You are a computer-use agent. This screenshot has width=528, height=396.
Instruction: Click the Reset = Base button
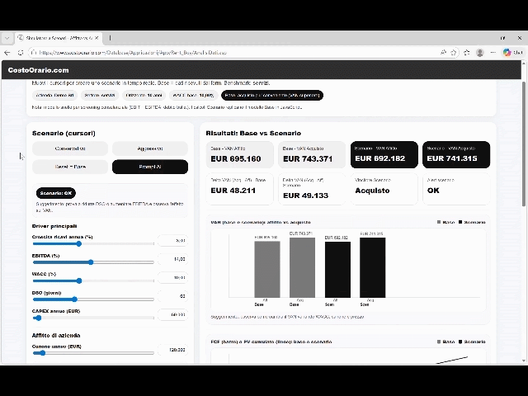(70, 167)
